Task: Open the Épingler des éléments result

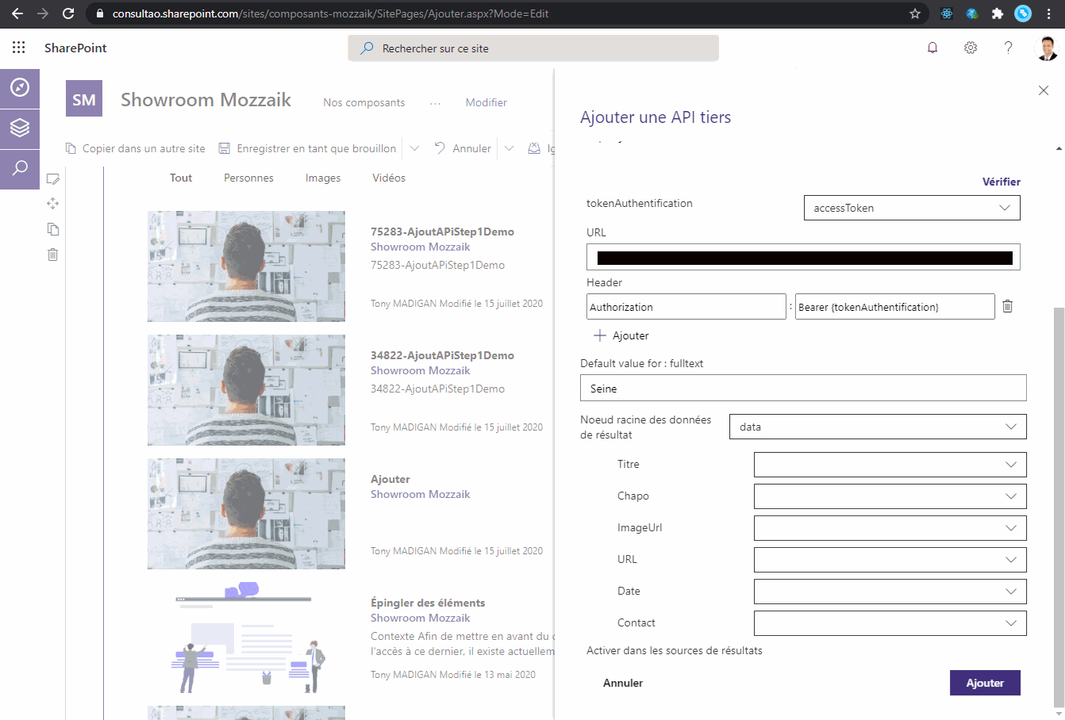Action: 428,603
